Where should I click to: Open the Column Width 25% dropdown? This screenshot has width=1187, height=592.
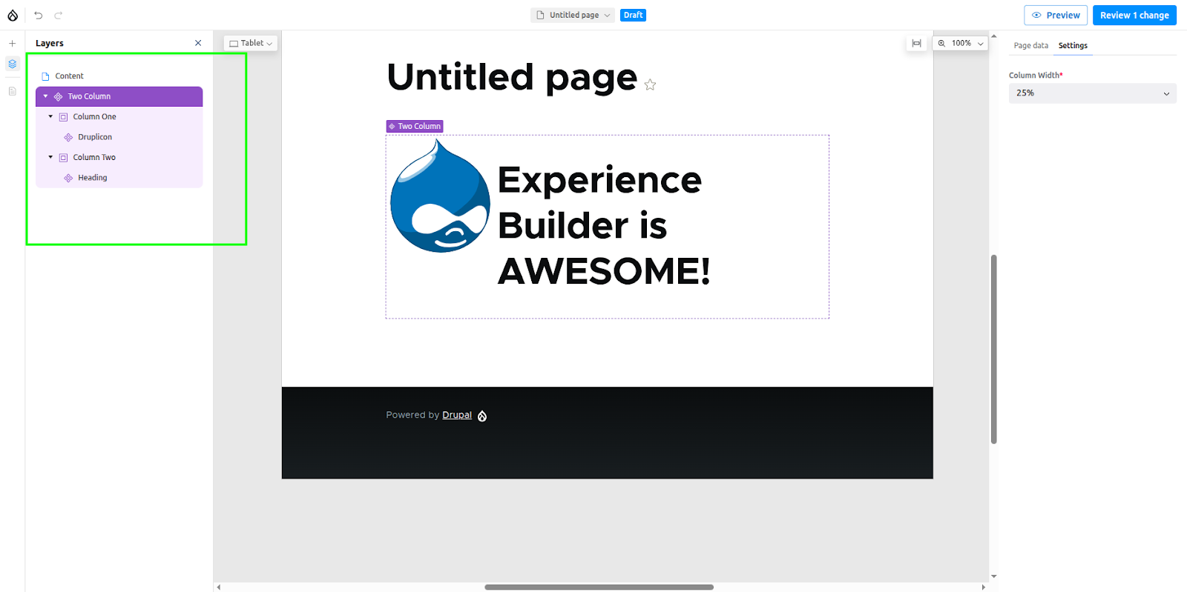(1092, 93)
